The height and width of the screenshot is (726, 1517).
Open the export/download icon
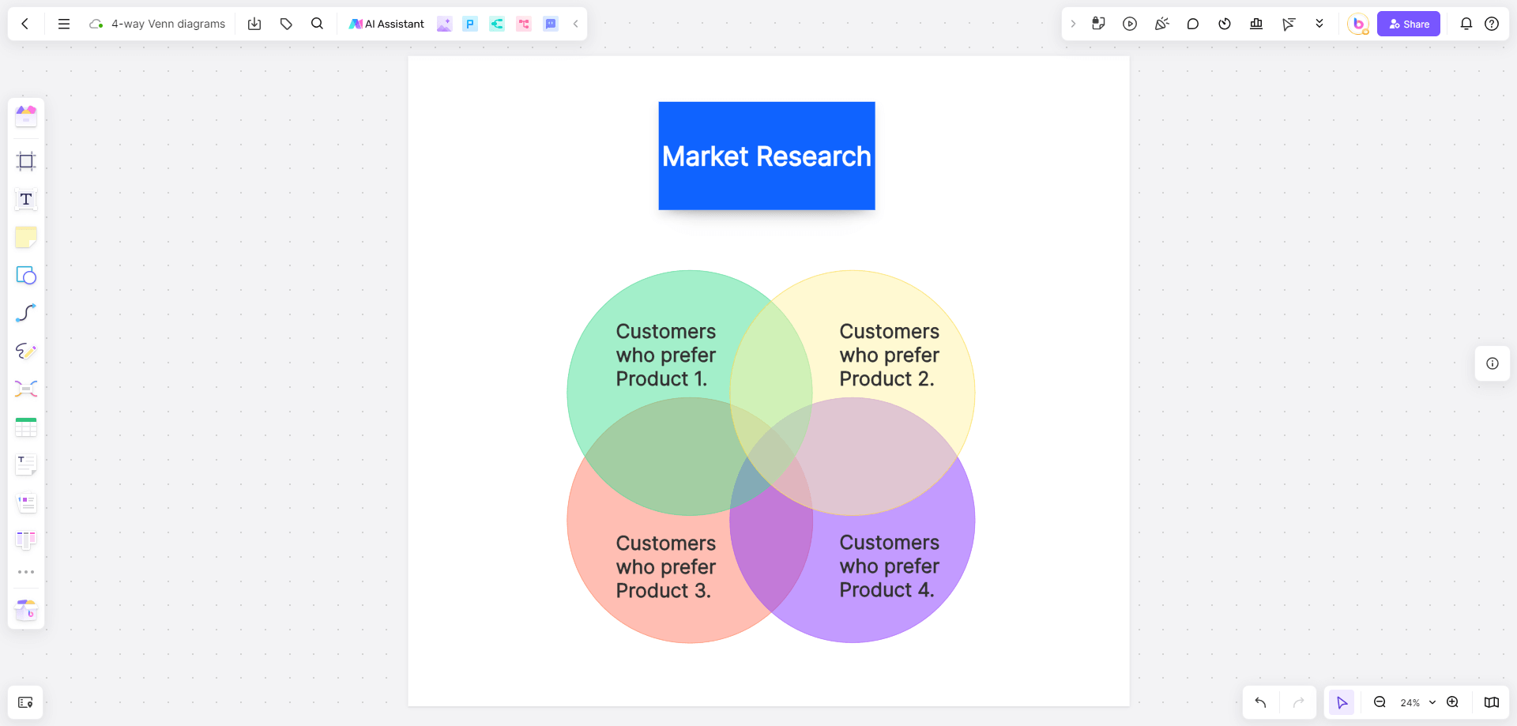pos(254,24)
